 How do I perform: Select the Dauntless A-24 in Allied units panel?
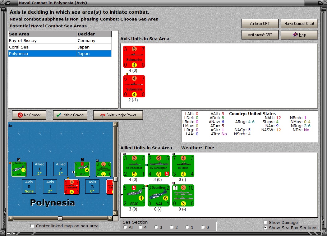tap(159, 195)
